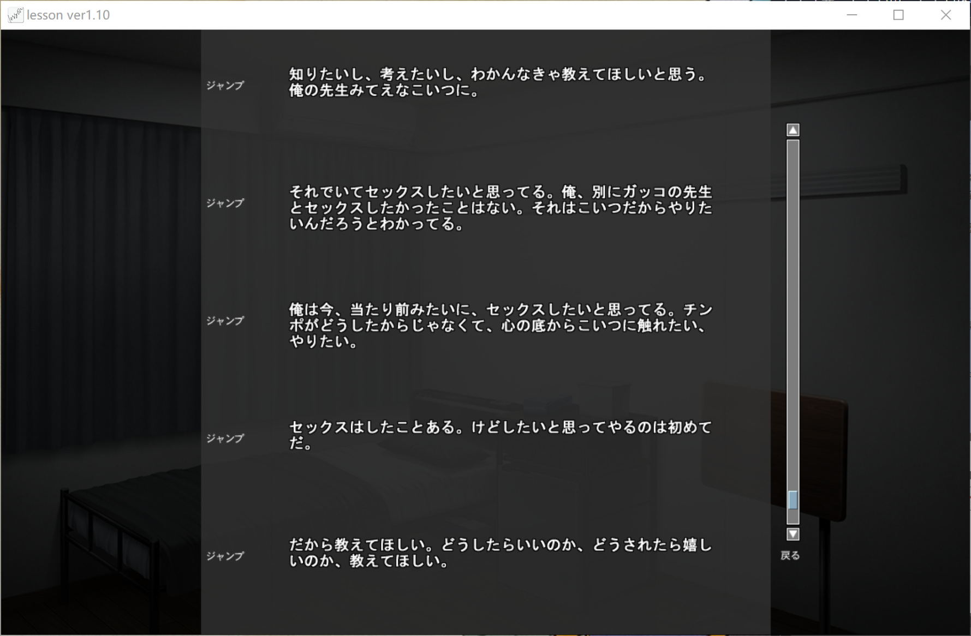The image size is (971, 636).
Task: Minimize the lesson ver1.10 window
Action: point(851,15)
